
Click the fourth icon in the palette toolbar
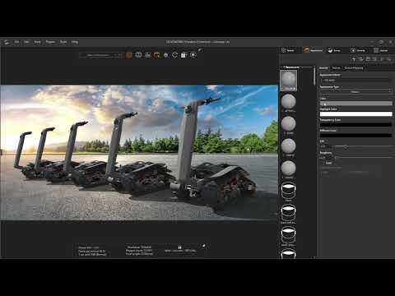point(375,59)
